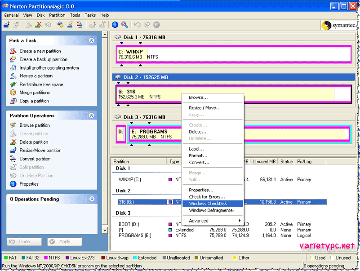Viewport: 360px width, 271px height.
Task: Select the D: partition block on Disk 3
Action: [x=121, y=134]
